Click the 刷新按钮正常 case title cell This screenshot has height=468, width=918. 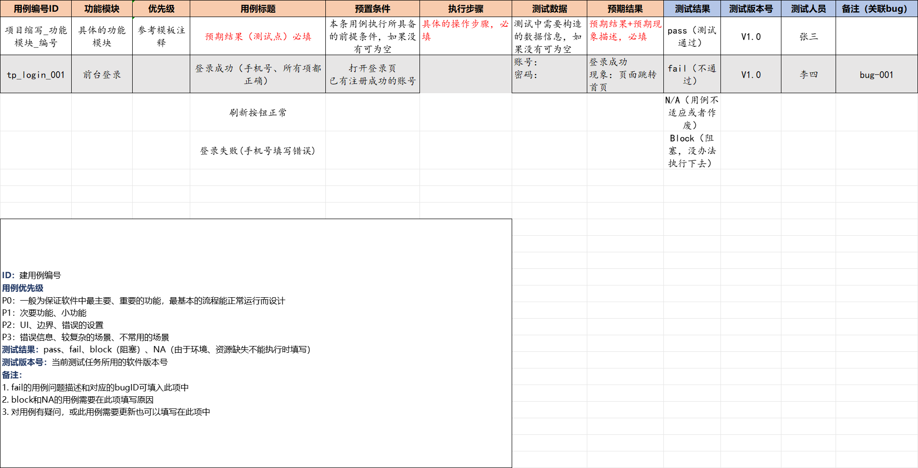[258, 112]
